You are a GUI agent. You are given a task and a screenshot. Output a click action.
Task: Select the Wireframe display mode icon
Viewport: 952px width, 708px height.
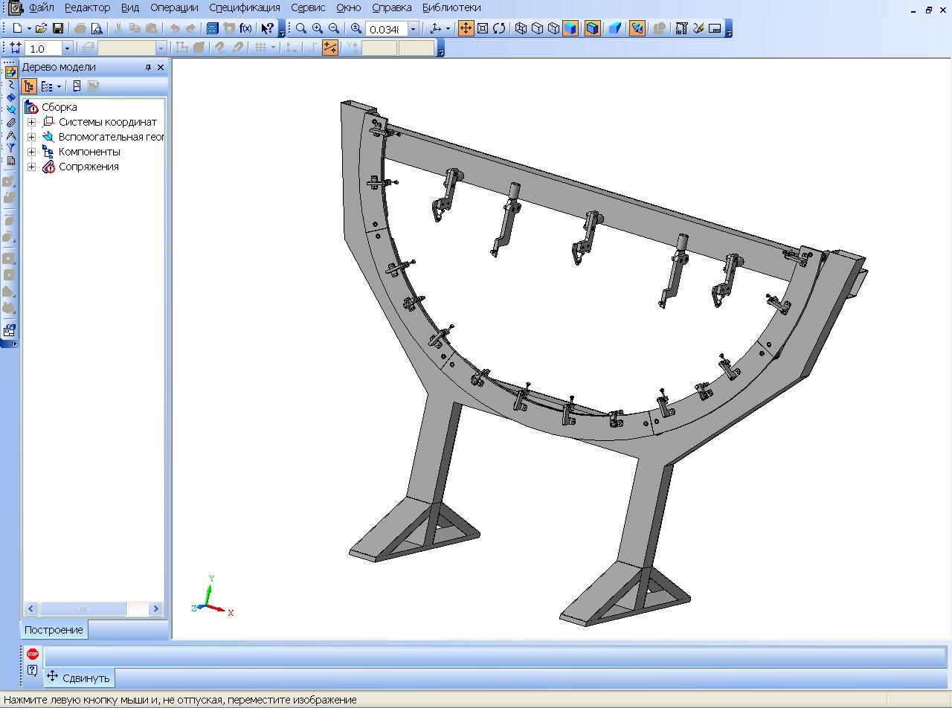click(x=521, y=28)
